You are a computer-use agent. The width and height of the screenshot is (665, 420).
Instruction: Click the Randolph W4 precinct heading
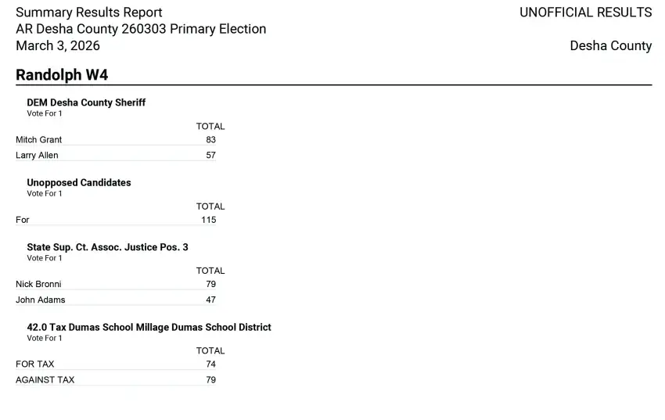tap(62, 75)
